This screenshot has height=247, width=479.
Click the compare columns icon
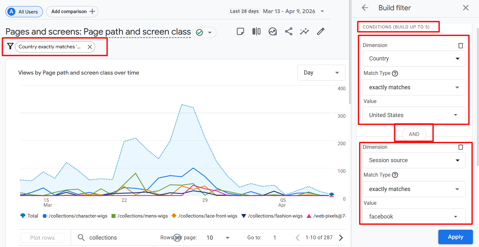point(256,31)
